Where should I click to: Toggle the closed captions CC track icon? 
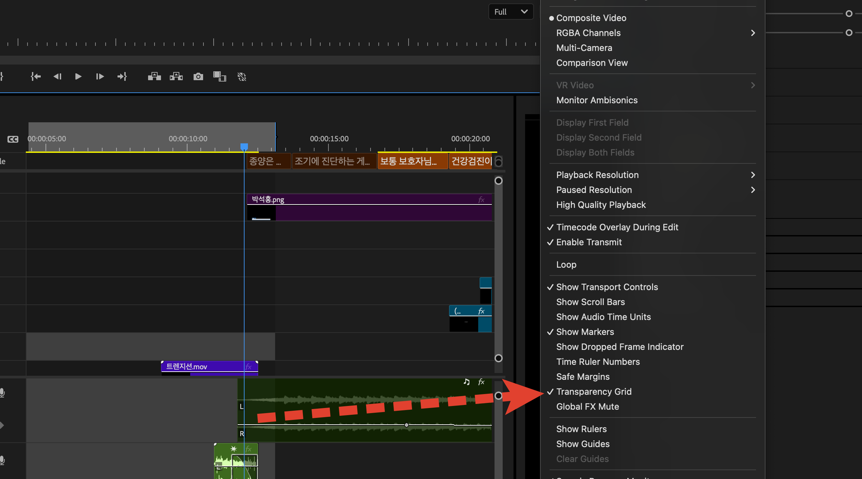point(13,139)
